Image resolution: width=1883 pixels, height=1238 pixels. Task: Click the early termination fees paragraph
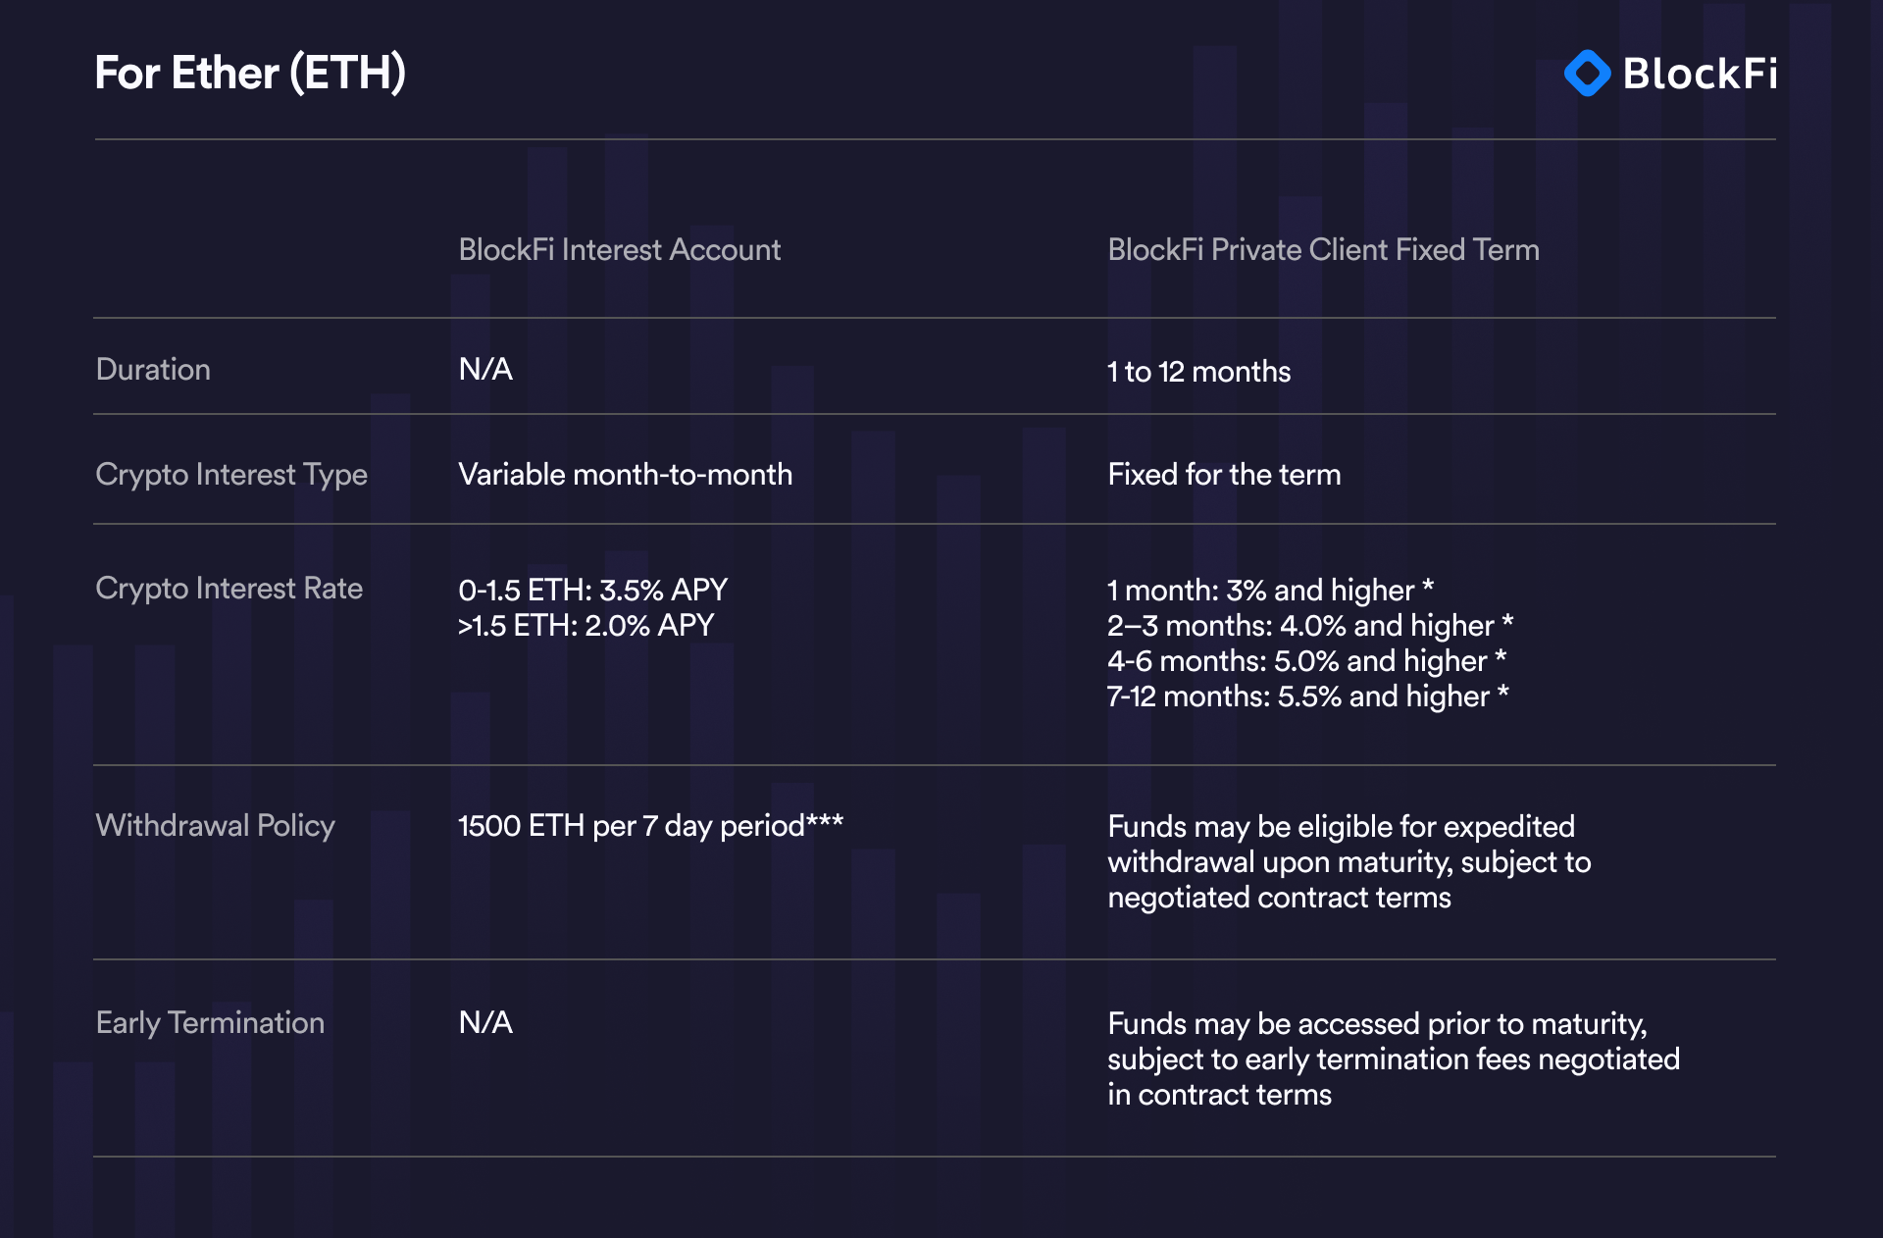pyautogui.click(x=1393, y=1059)
